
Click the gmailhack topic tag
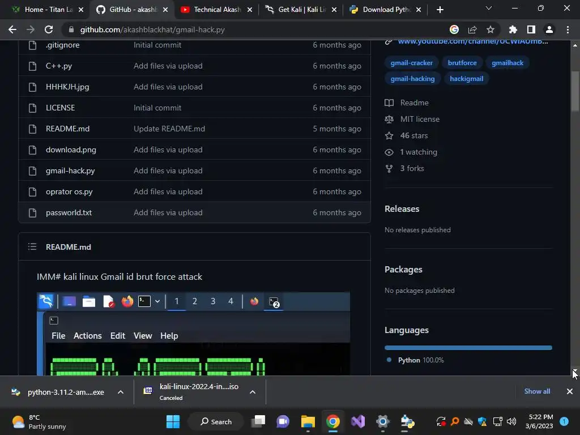[x=507, y=63]
